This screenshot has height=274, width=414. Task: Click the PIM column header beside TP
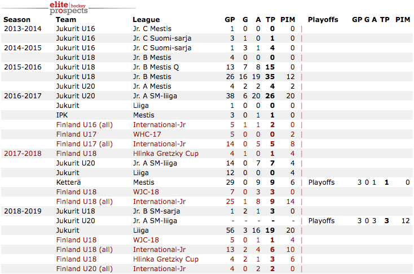288,19
